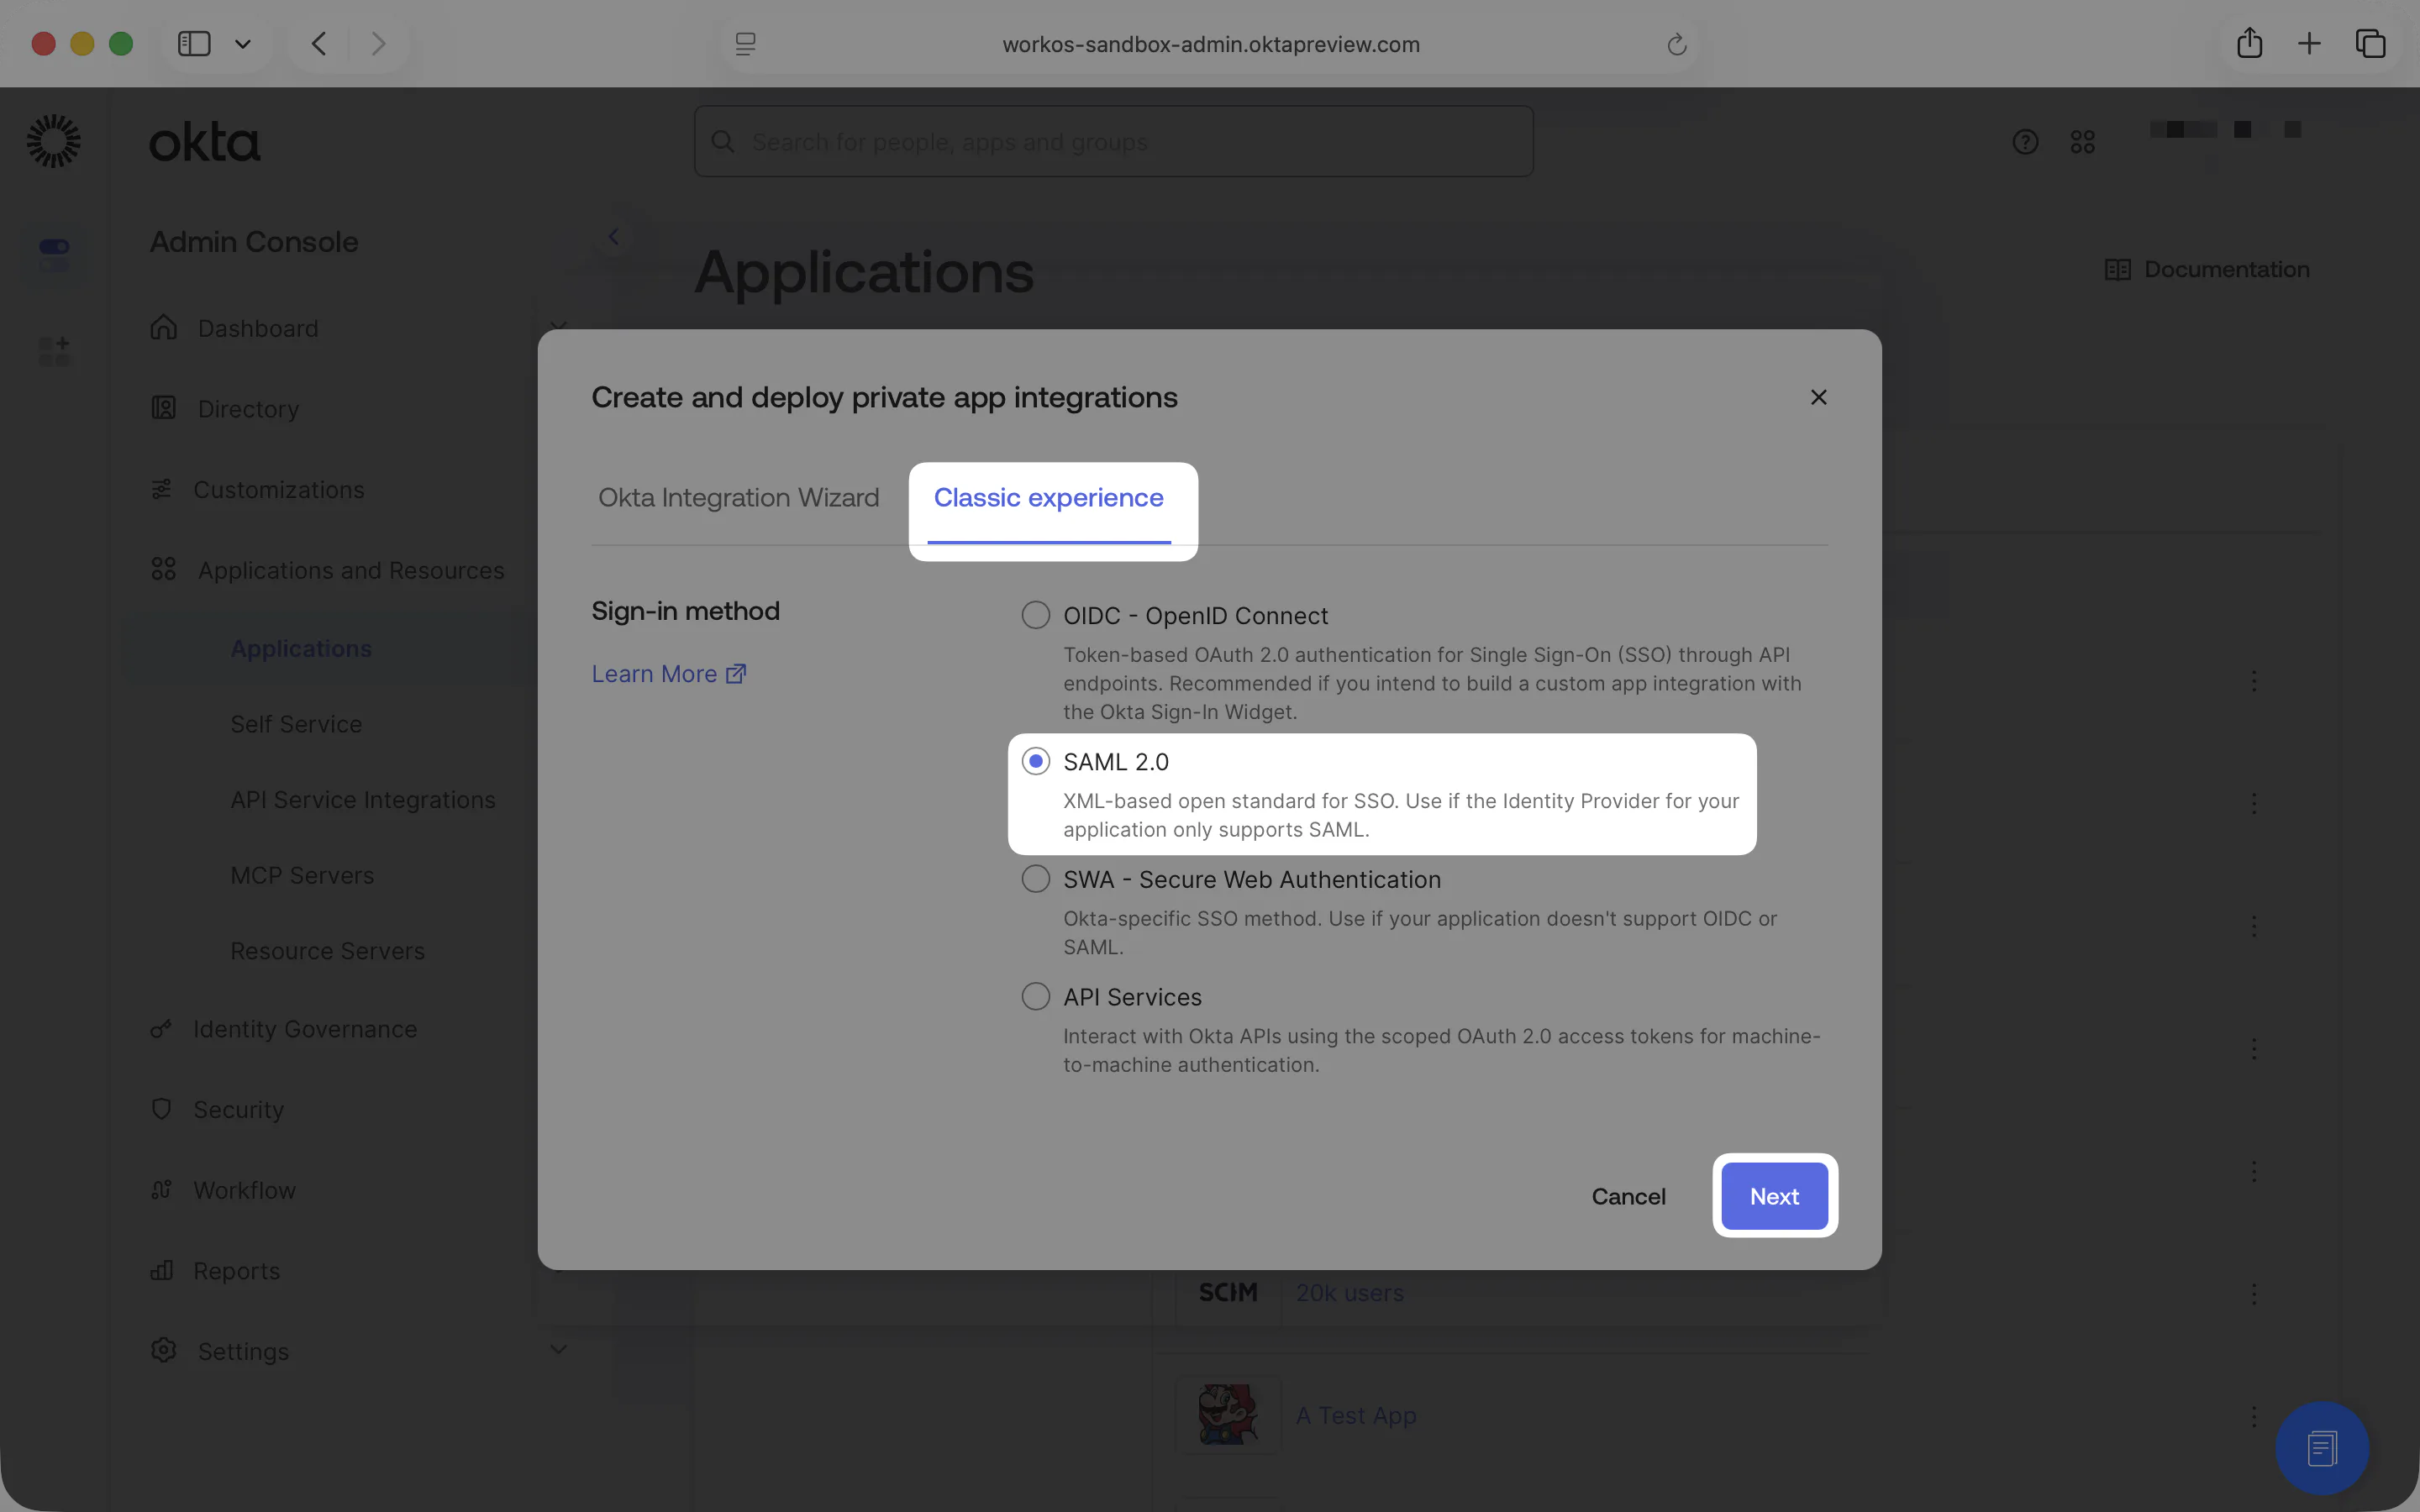Screen dimensions: 2420x1512
Task: Open Resource Servers sidebar item
Action: click(327, 951)
